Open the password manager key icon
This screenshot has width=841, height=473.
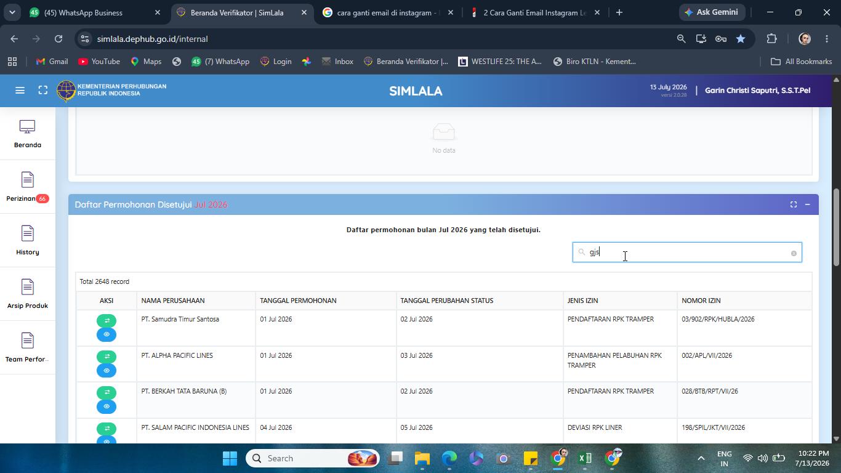[720, 39]
